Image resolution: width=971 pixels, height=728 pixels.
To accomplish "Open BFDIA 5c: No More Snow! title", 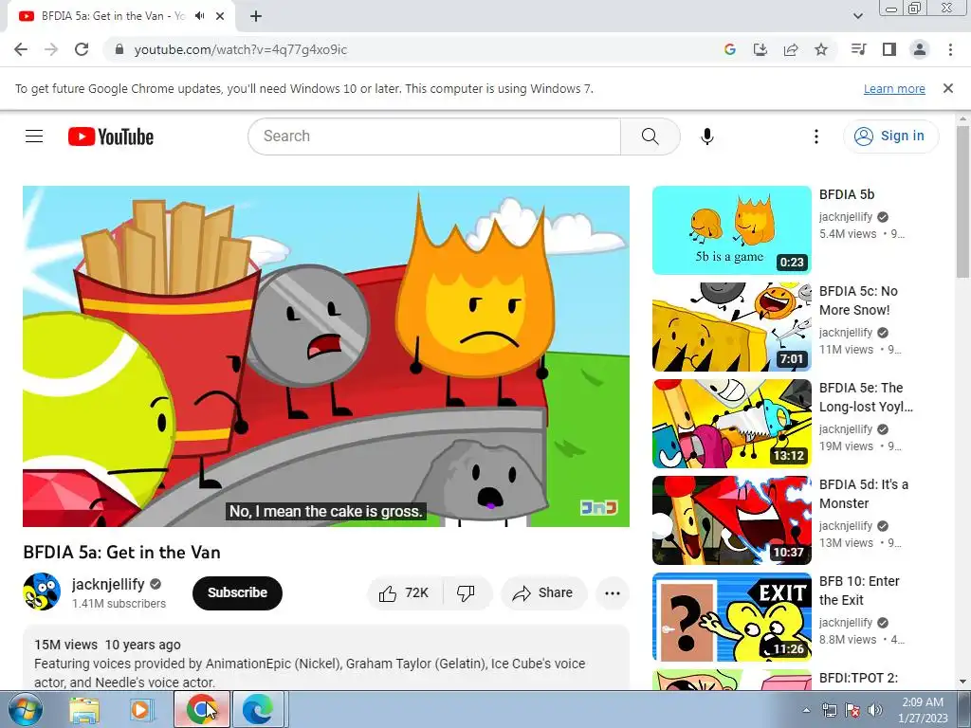I will (x=858, y=300).
